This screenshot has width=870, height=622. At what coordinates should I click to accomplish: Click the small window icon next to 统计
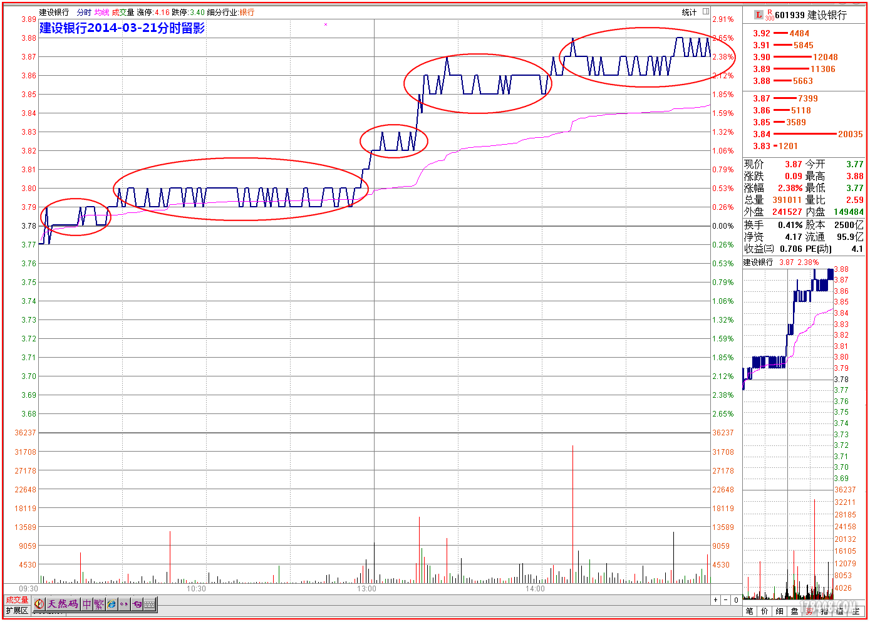[x=706, y=11]
